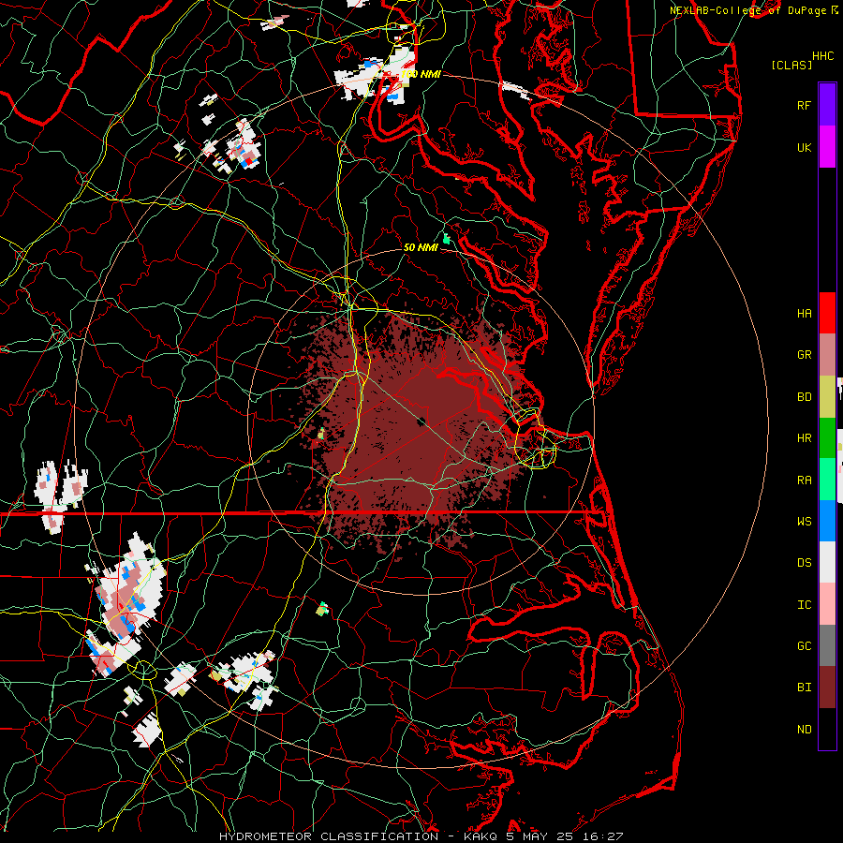Click the ND legend label
The width and height of the screenshot is (843, 843).
[804, 730]
